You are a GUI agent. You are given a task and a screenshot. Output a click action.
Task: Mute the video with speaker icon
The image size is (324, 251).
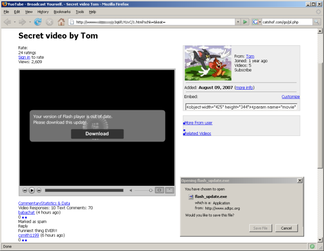pyautogui.click(x=131, y=190)
